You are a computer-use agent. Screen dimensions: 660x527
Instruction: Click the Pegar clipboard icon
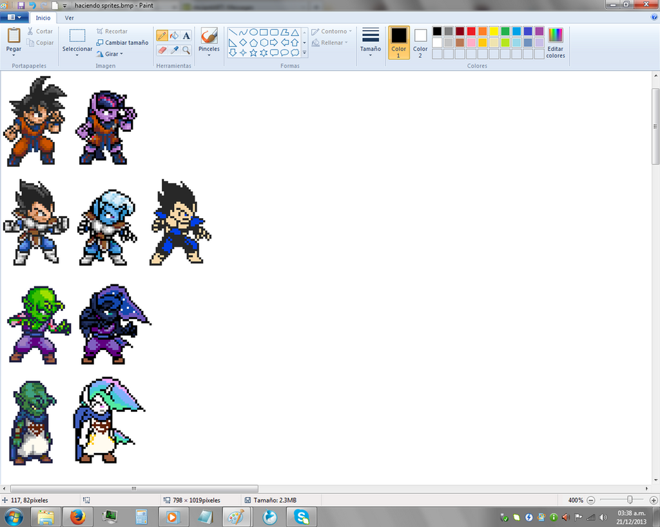14,35
